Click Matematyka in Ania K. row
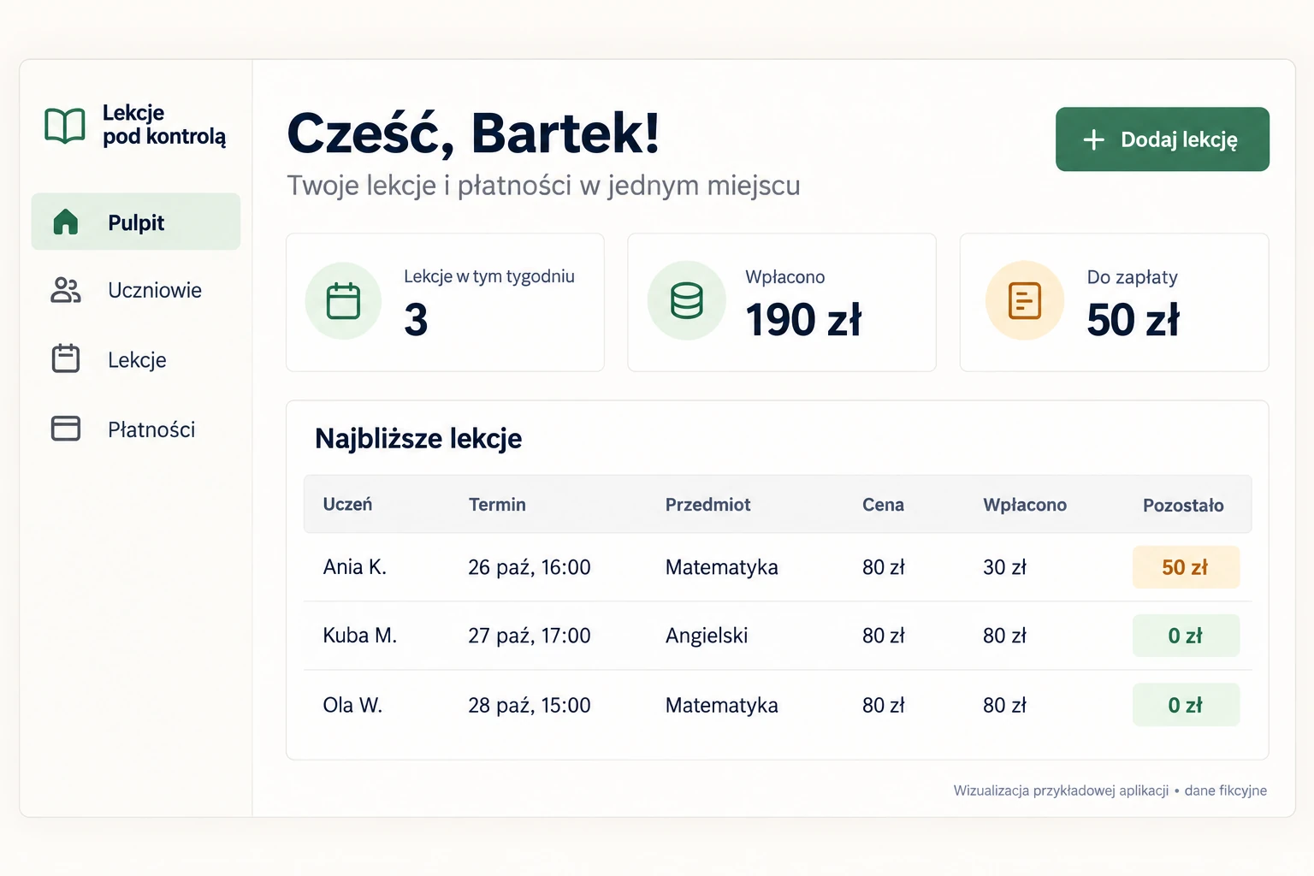 (x=722, y=567)
